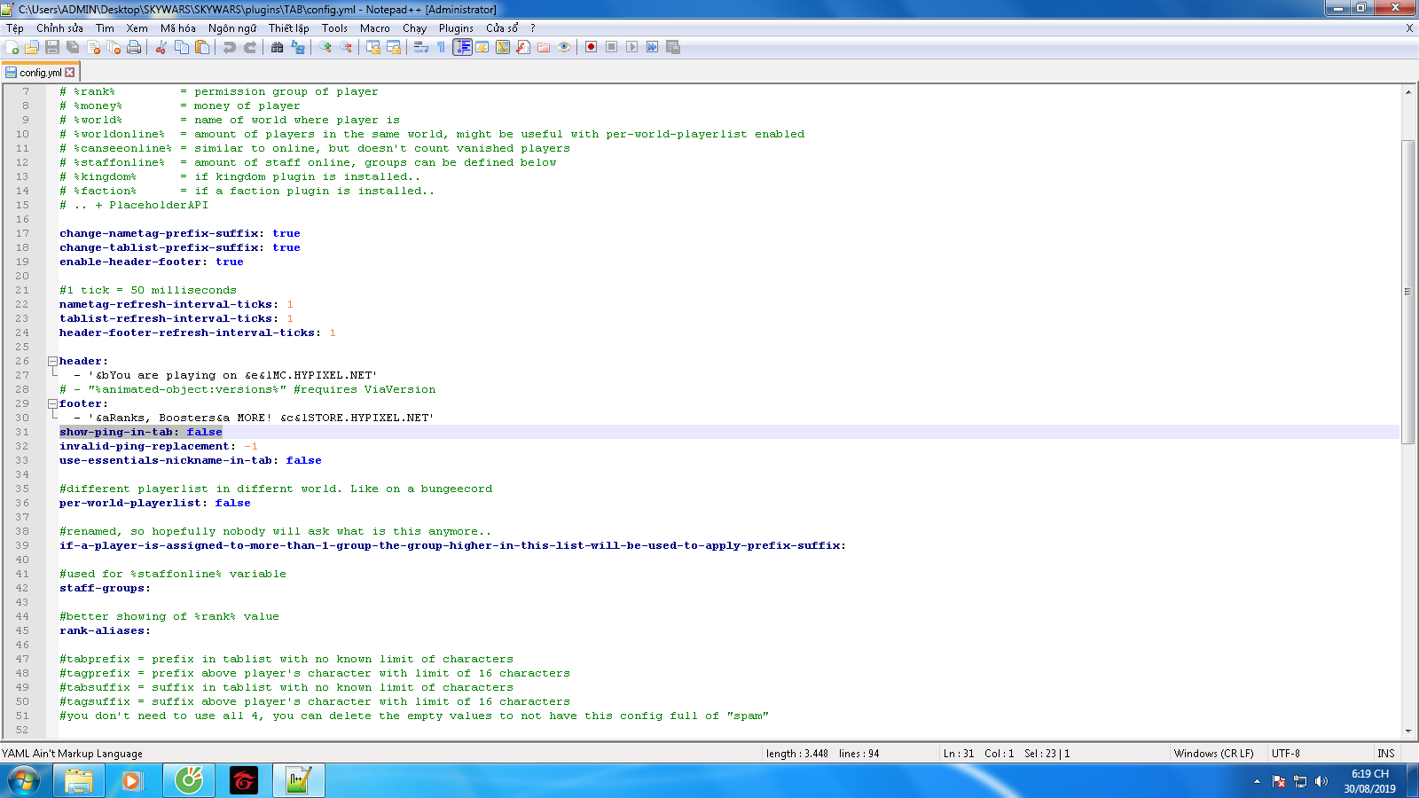The height and width of the screenshot is (798, 1419).
Task: Click the Zoom In magnifier icon
Action: [325, 47]
